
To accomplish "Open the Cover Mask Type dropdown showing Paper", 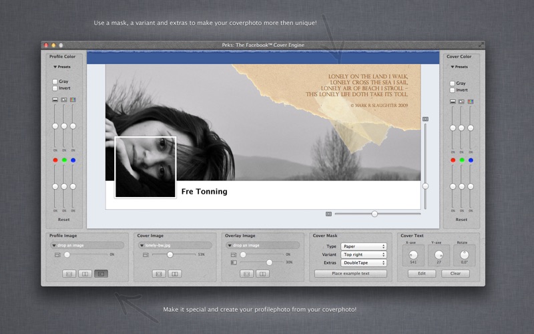I will (364, 246).
